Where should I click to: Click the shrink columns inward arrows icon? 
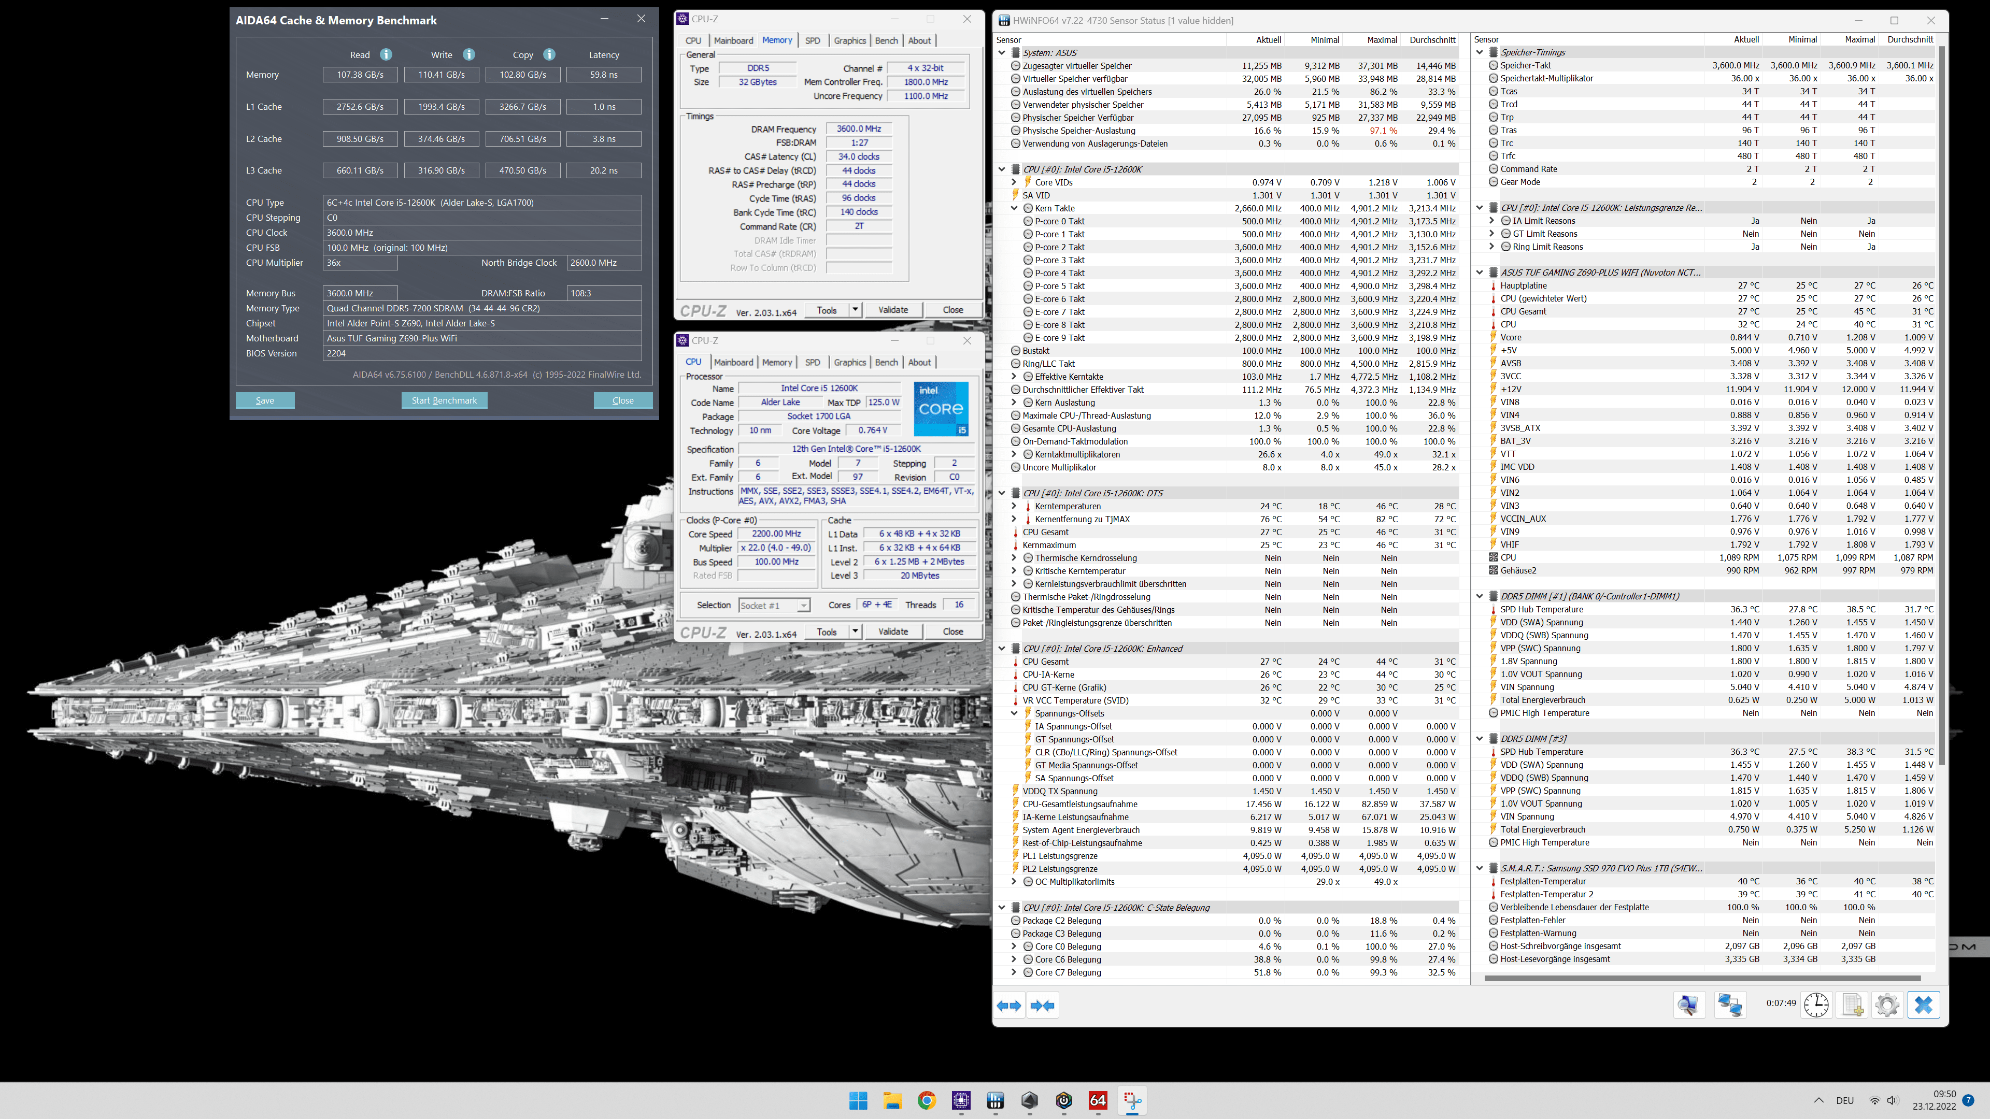tap(1043, 1006)
